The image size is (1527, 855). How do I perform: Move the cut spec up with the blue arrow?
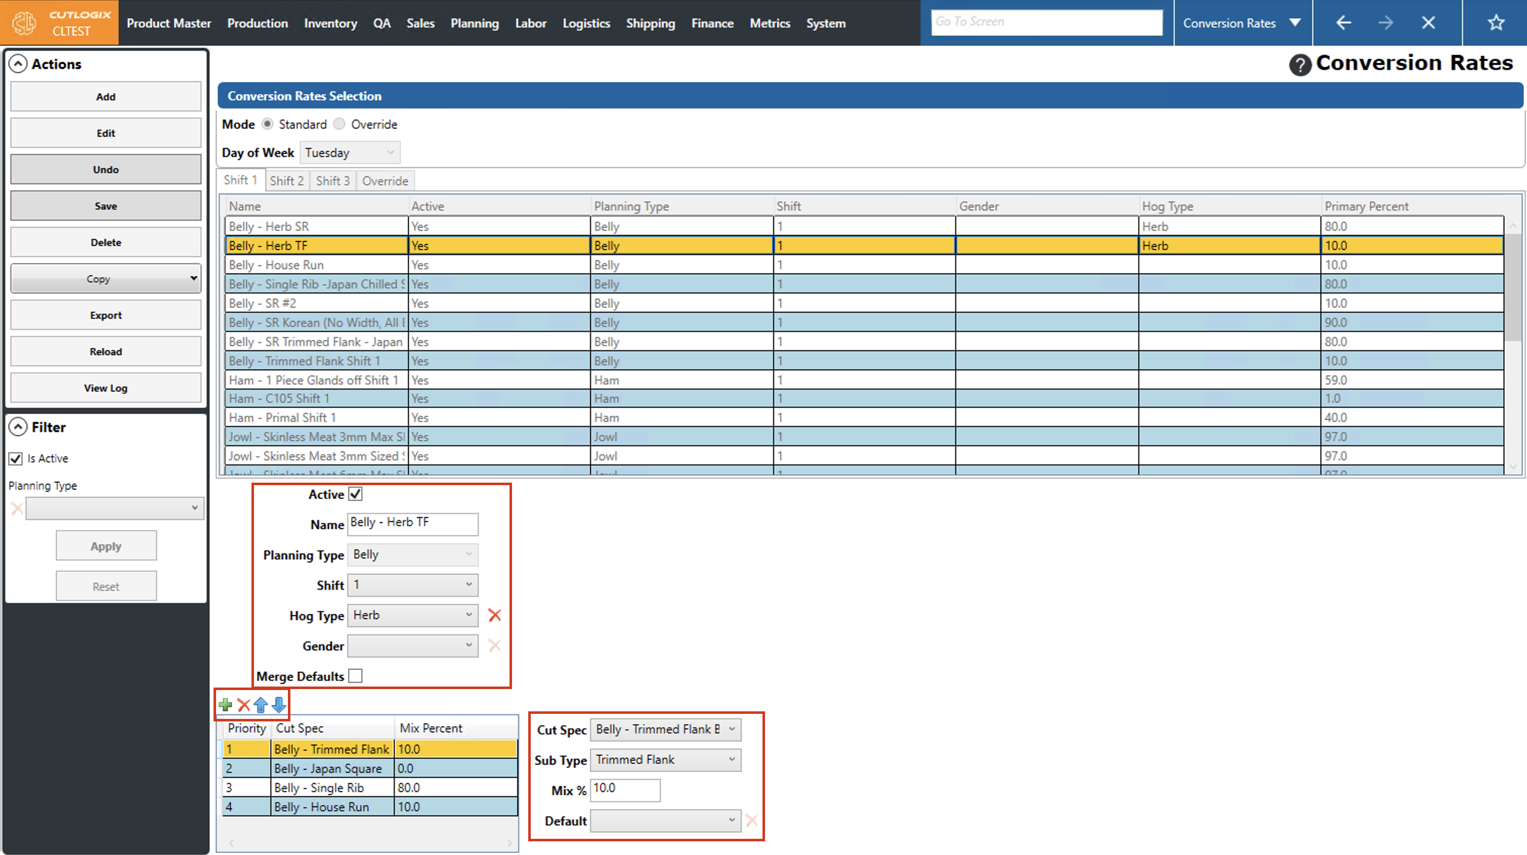click(x=261, y=704)
